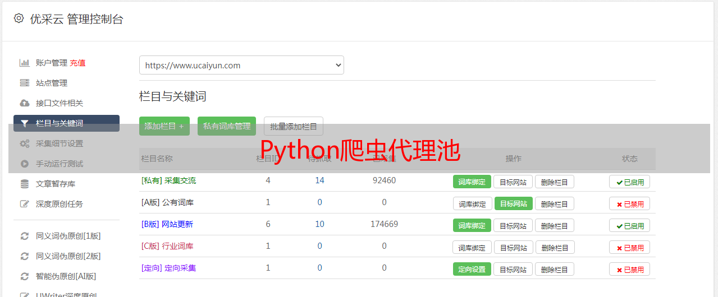Click green 目标网站 for 公有词库 row
The image size is (718, 297).
pos(513,203)
